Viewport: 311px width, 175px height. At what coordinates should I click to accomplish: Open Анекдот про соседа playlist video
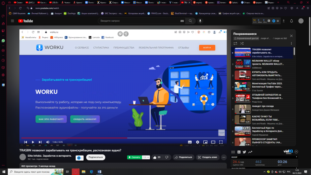click(262, 109)
